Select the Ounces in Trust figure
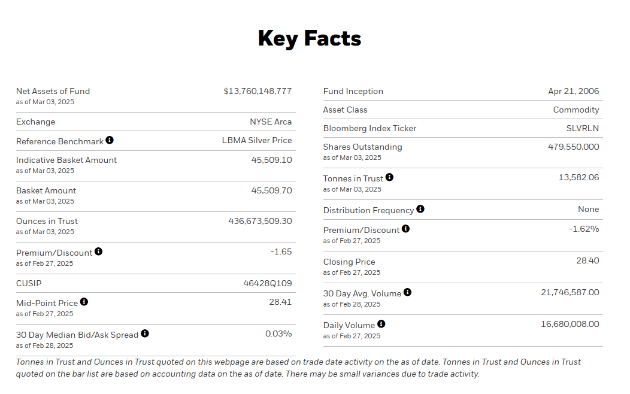The image size is (630, 394). coord(260,221)
